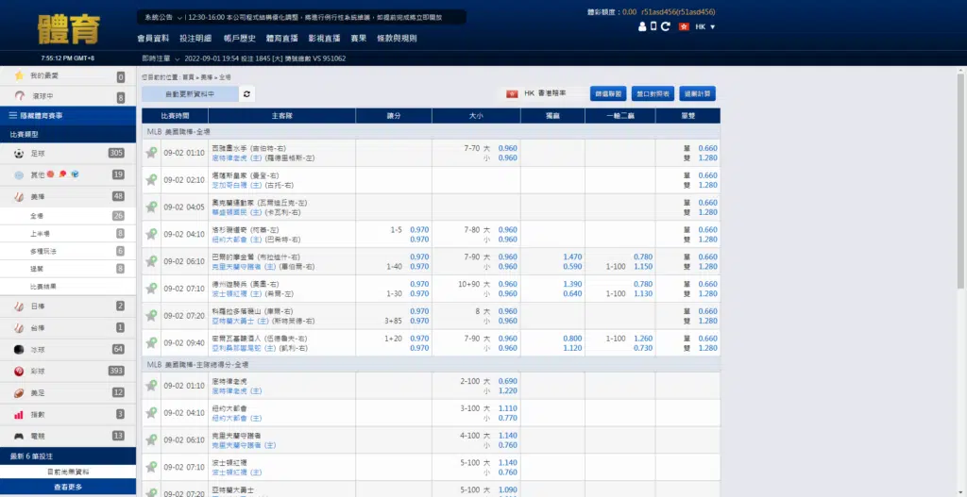Viewport: 967px width, 497px height.
Task: Click the refresh icon beside 自動更新資料中
Action: pyautogui.click(x=247, y=94)
